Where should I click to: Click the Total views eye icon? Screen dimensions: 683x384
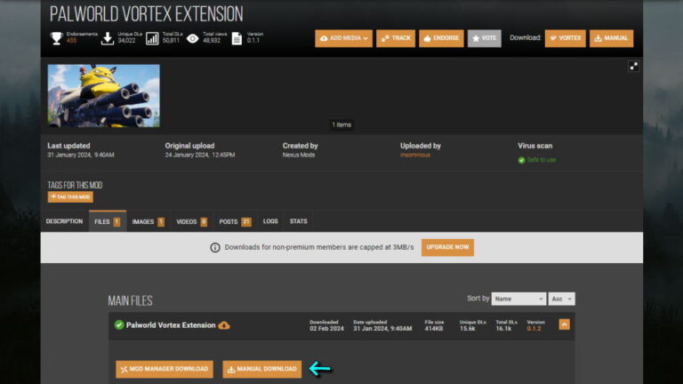(x=192, y=38)
